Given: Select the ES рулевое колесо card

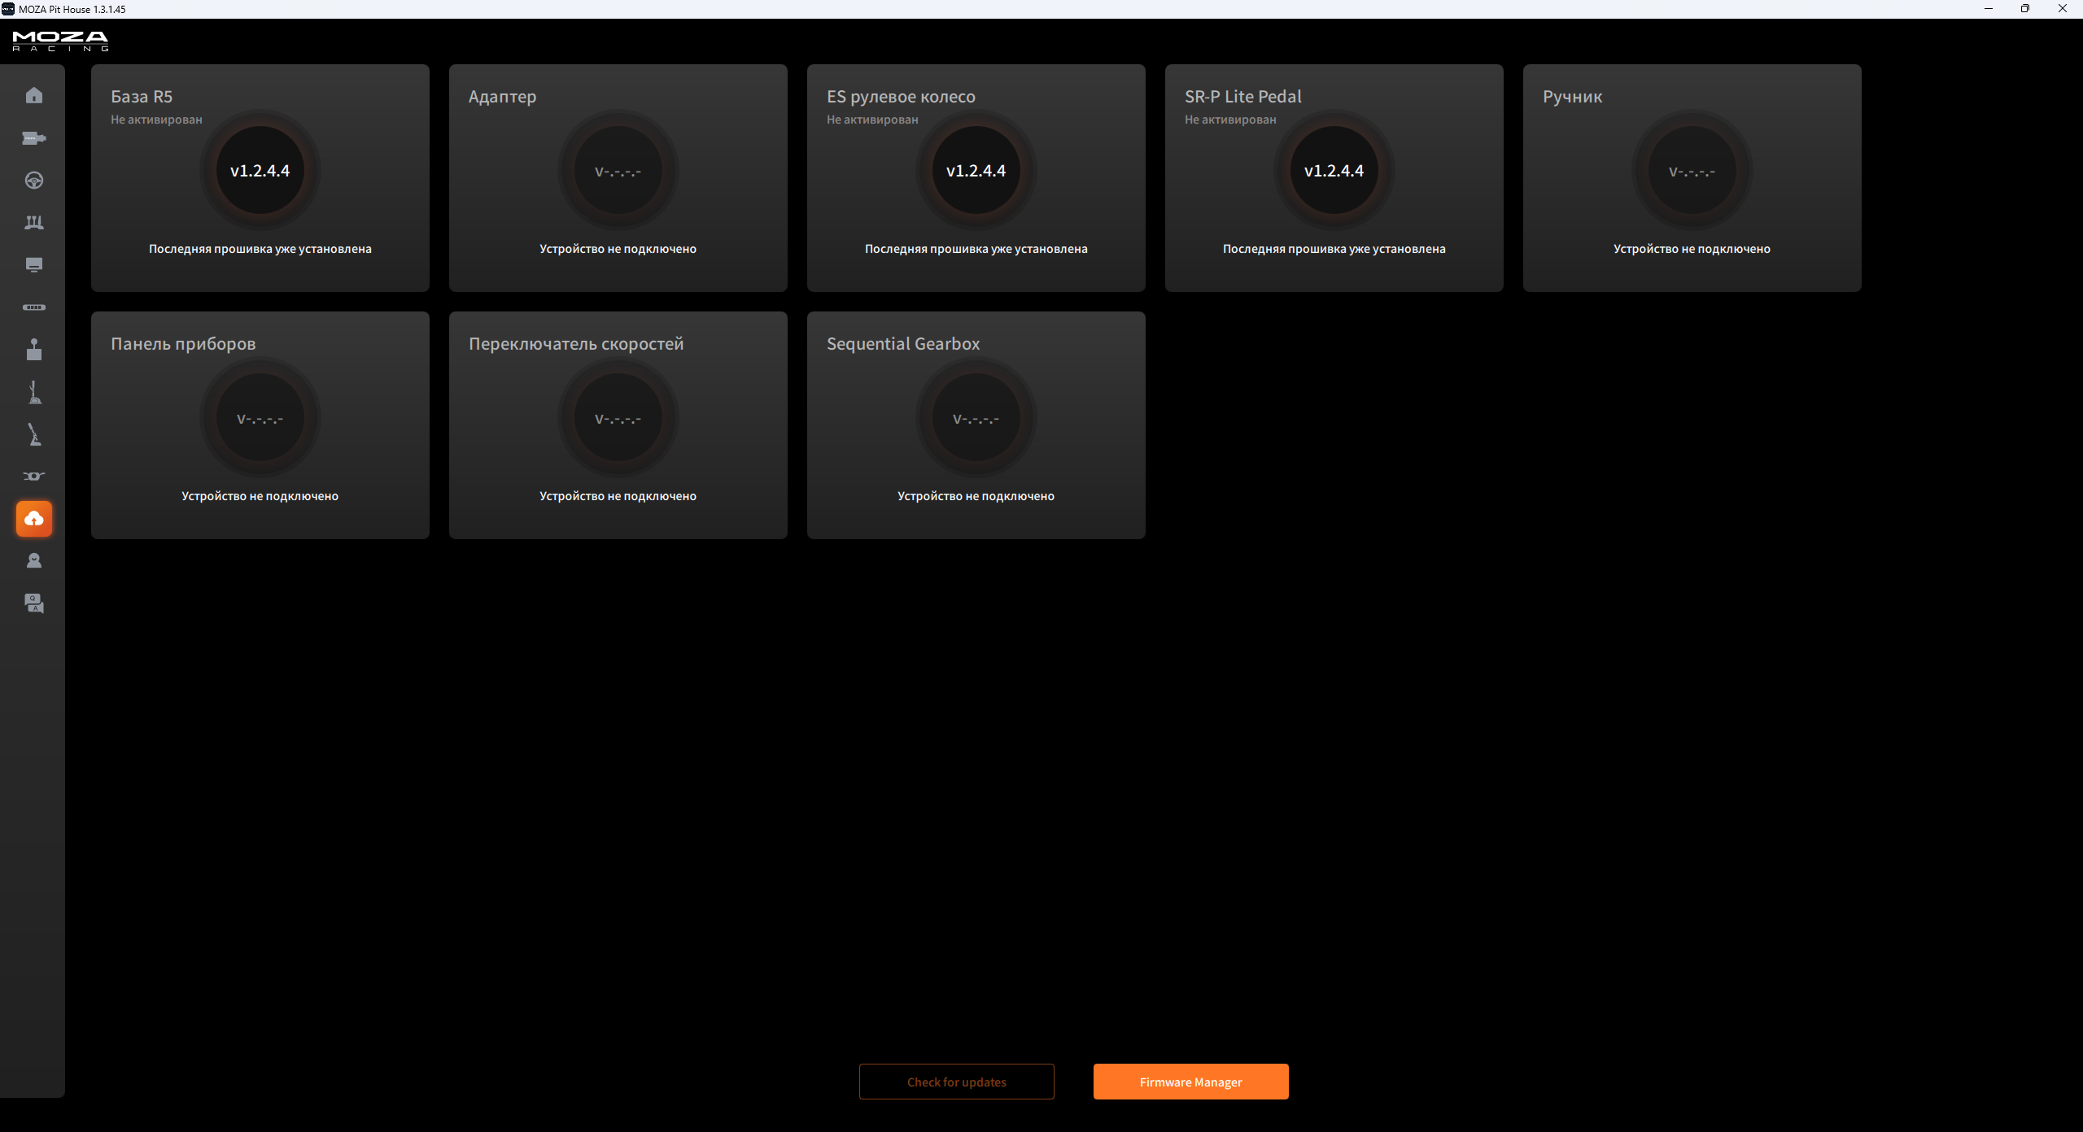Looking at the screenshot, I should pos(976,178).
